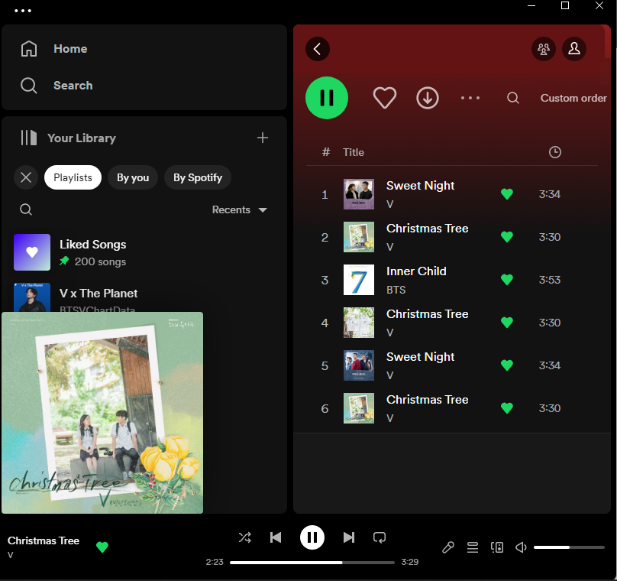Create playlist with plus icon
The image size is (617, 581).
coord(263,138)
